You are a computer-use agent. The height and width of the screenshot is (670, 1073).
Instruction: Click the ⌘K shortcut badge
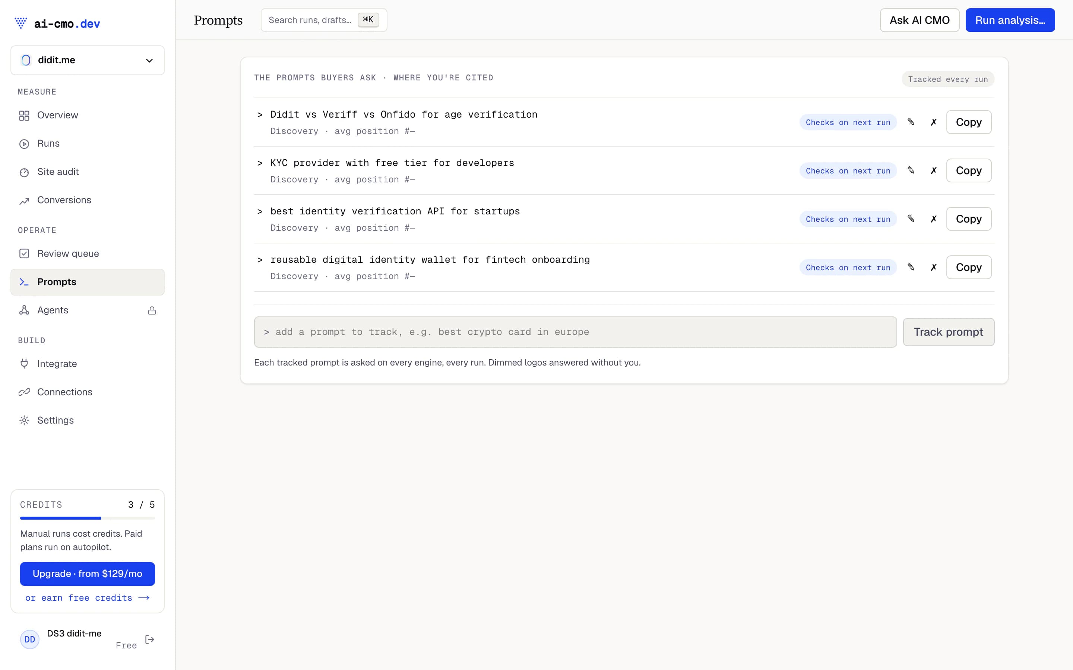368,19
